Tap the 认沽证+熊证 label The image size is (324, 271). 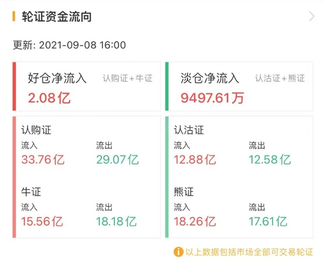[x=280, y=79]
